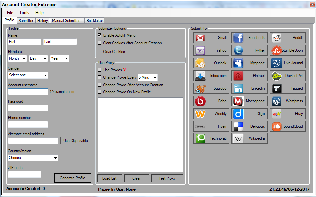
Task: Open the Gender Select one dropdown
Action: 28,75
